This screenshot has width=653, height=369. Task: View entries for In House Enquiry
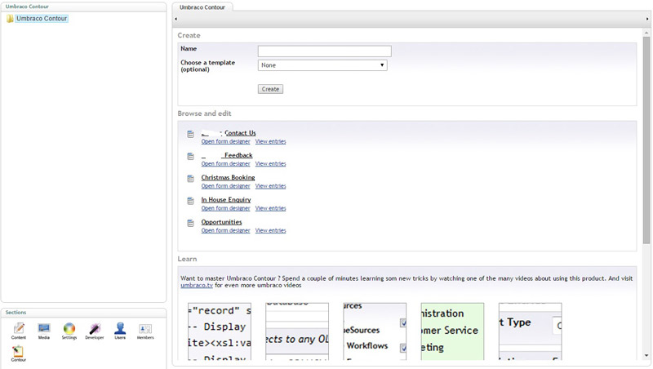point(271,208)
